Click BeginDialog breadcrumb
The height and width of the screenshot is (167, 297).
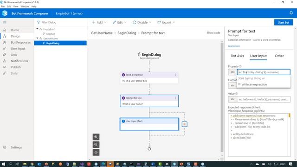127,33
